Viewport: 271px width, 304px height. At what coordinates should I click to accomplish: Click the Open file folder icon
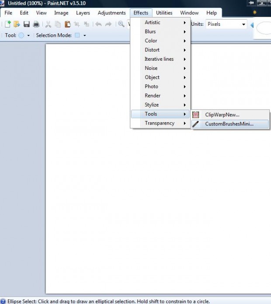pyautogui.click(x=17, y=24)
